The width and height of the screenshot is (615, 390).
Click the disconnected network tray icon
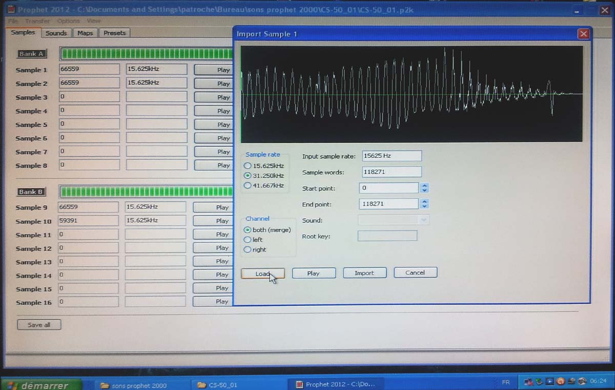[528, 382]
